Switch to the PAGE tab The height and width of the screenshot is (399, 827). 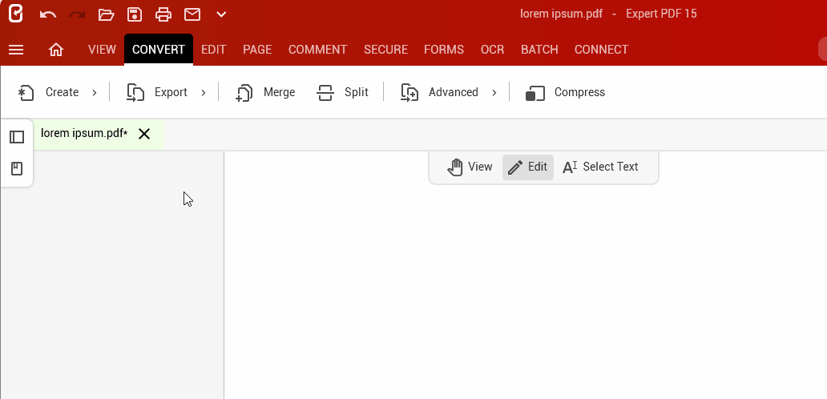pos(257,50)
